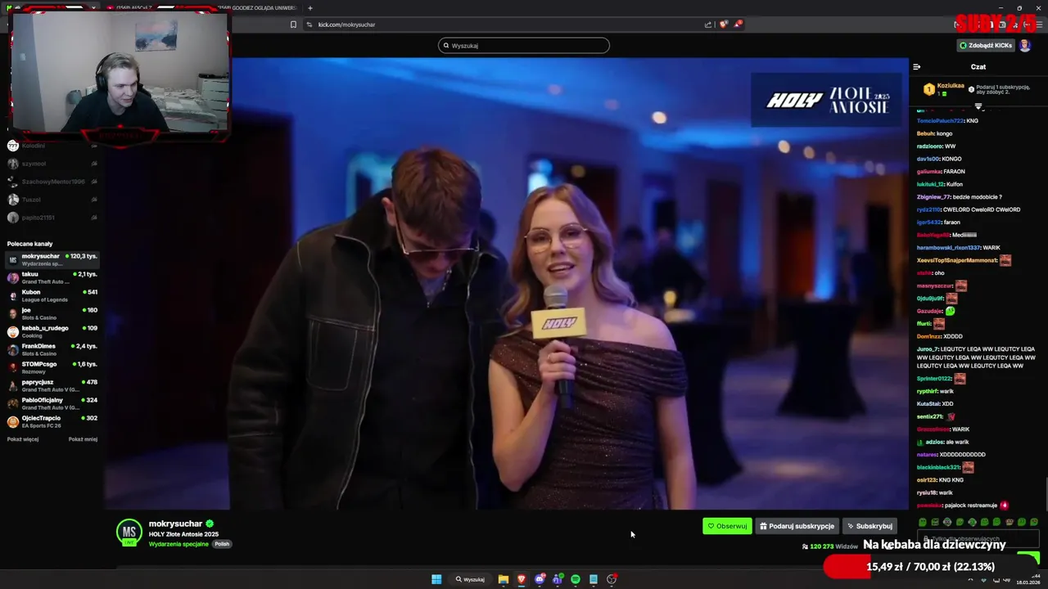
Task: Open File Explorer from taskbar
Action: point(504,579)
